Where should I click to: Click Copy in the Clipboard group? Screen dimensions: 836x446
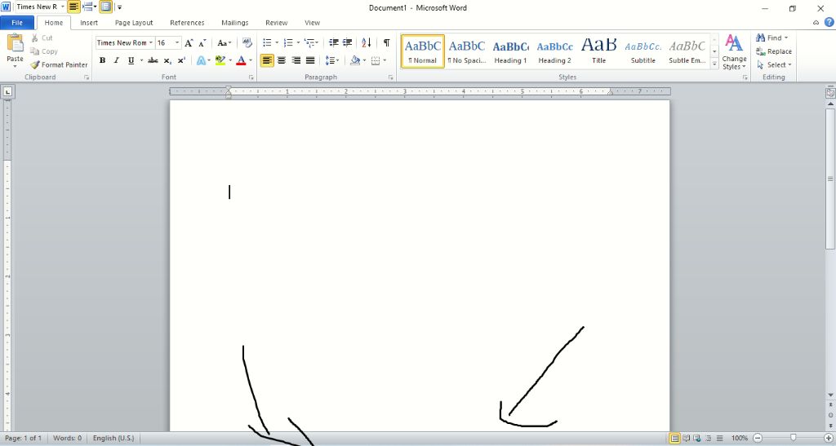click(x=44, y=51)
